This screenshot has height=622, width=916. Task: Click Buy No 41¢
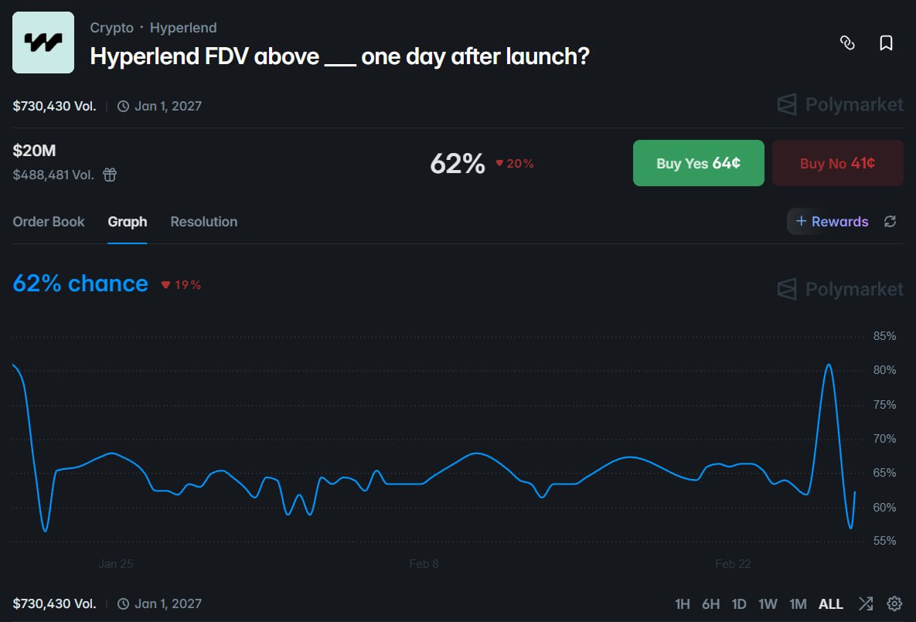click(x=837, y=163)
